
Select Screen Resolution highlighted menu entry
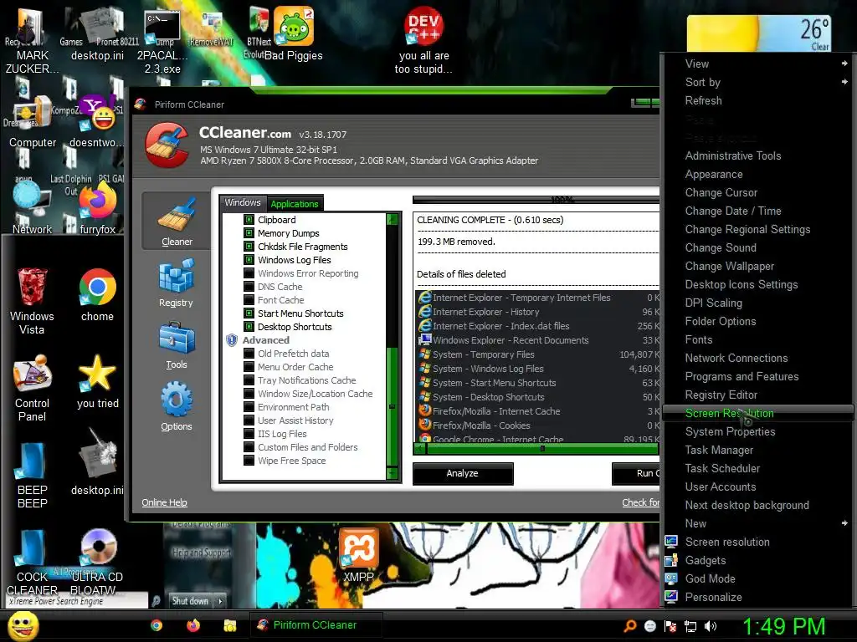point(758,413)
